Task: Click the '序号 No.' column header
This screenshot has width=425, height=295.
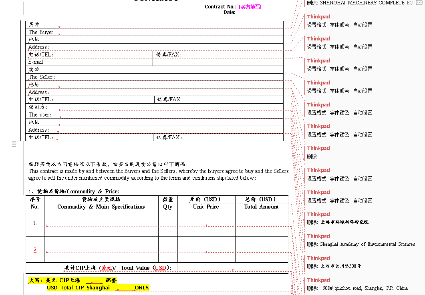Action: [x=35, y=203]
